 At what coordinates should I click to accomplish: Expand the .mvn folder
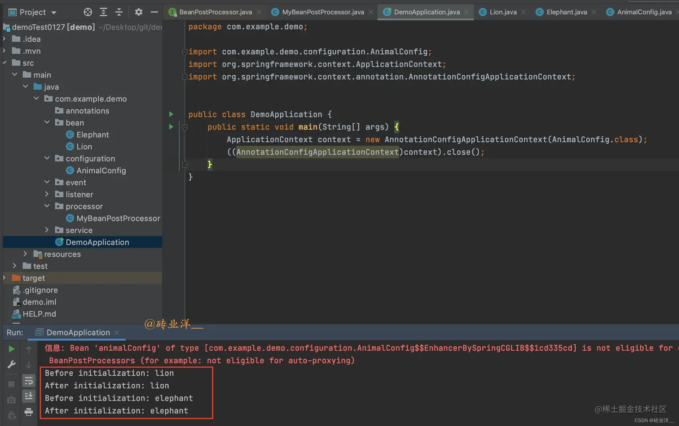point(4,51)
